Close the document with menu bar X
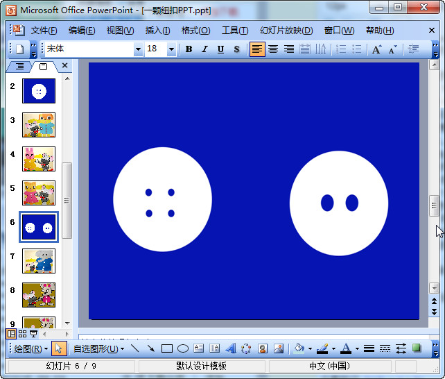The image size is (445, 379). pos(432,30)
